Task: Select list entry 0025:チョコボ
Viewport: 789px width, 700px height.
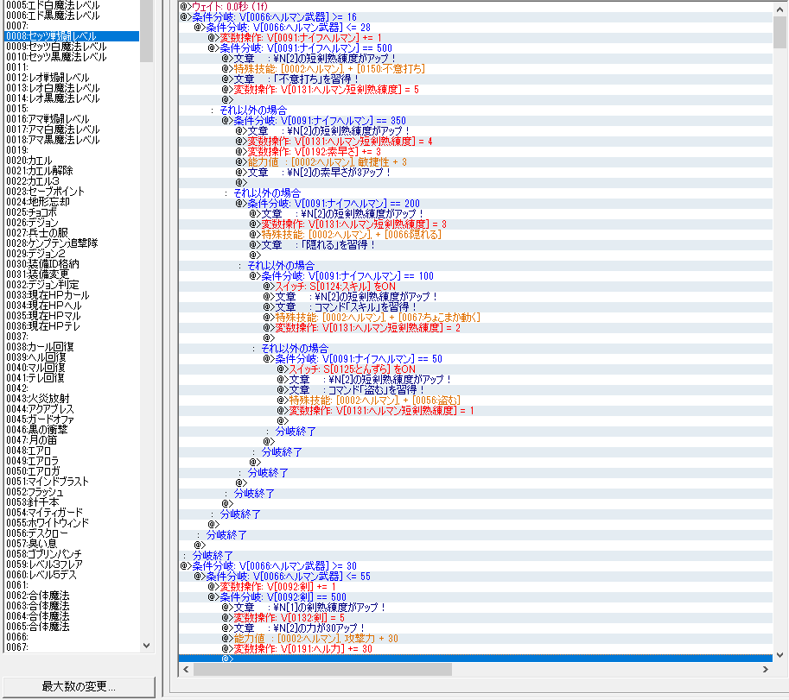Action: 31,212
